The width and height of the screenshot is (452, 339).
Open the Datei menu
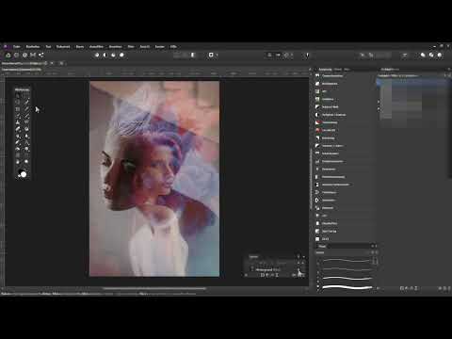17,47
